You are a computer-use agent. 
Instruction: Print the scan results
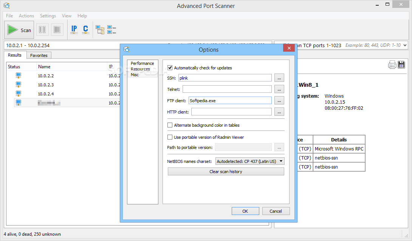[392, 64]
